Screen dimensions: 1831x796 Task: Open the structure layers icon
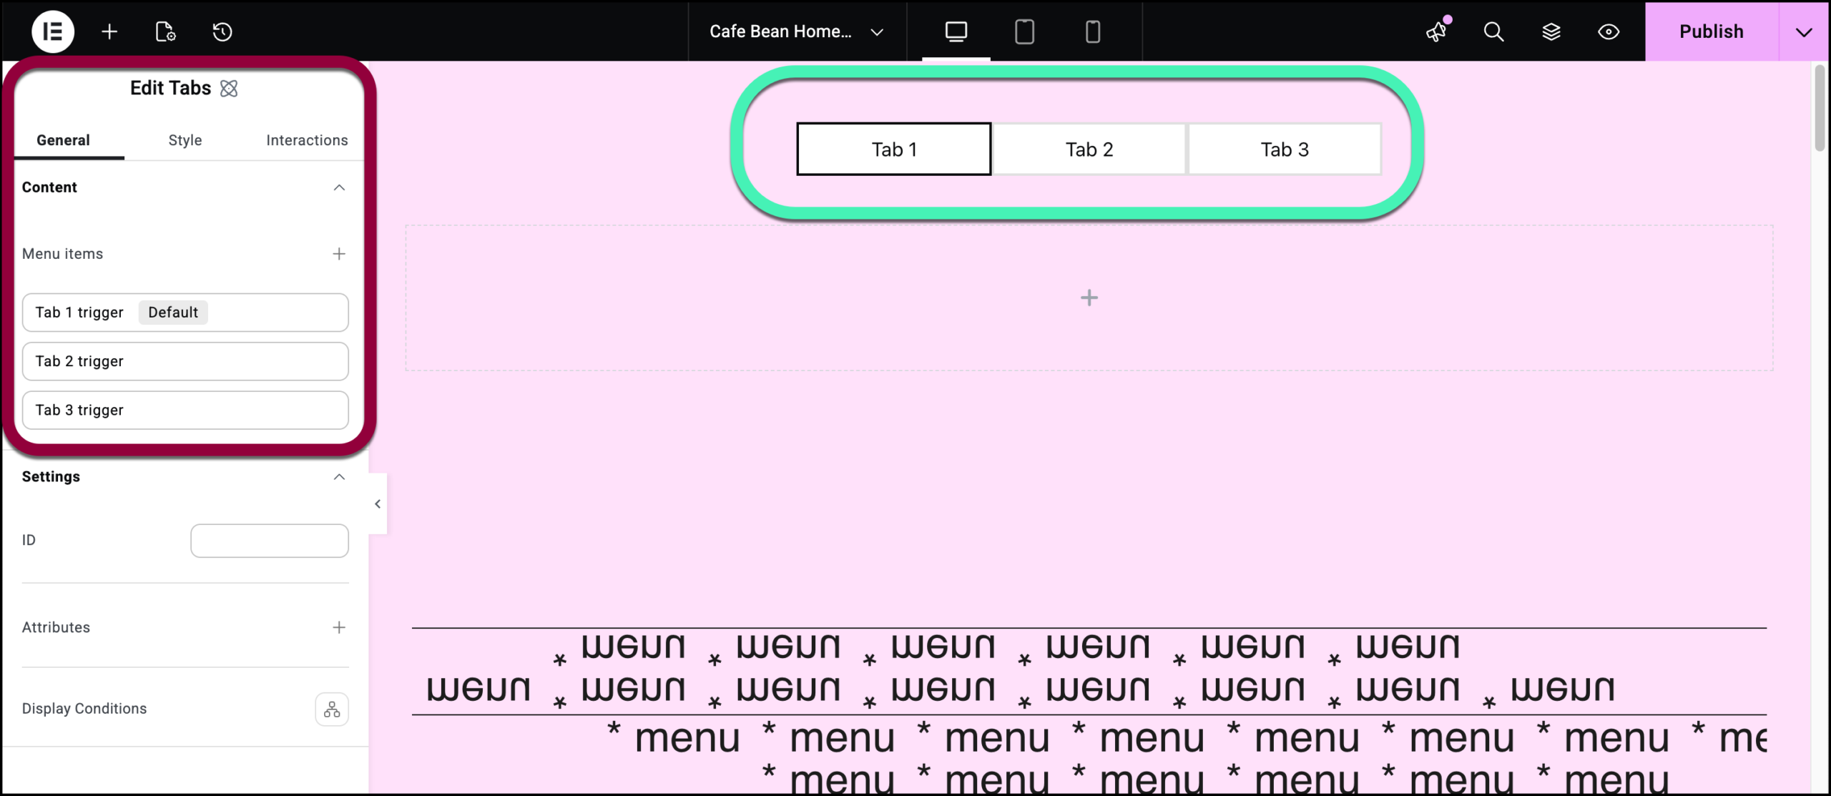pyautogui.click(x=1551, y=31)
